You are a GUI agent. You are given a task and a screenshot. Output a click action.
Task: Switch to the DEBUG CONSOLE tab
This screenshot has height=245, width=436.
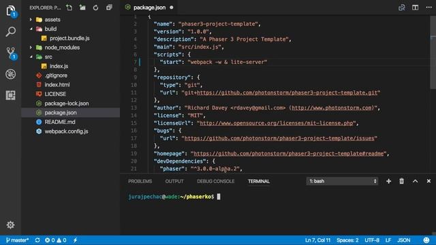215,181
